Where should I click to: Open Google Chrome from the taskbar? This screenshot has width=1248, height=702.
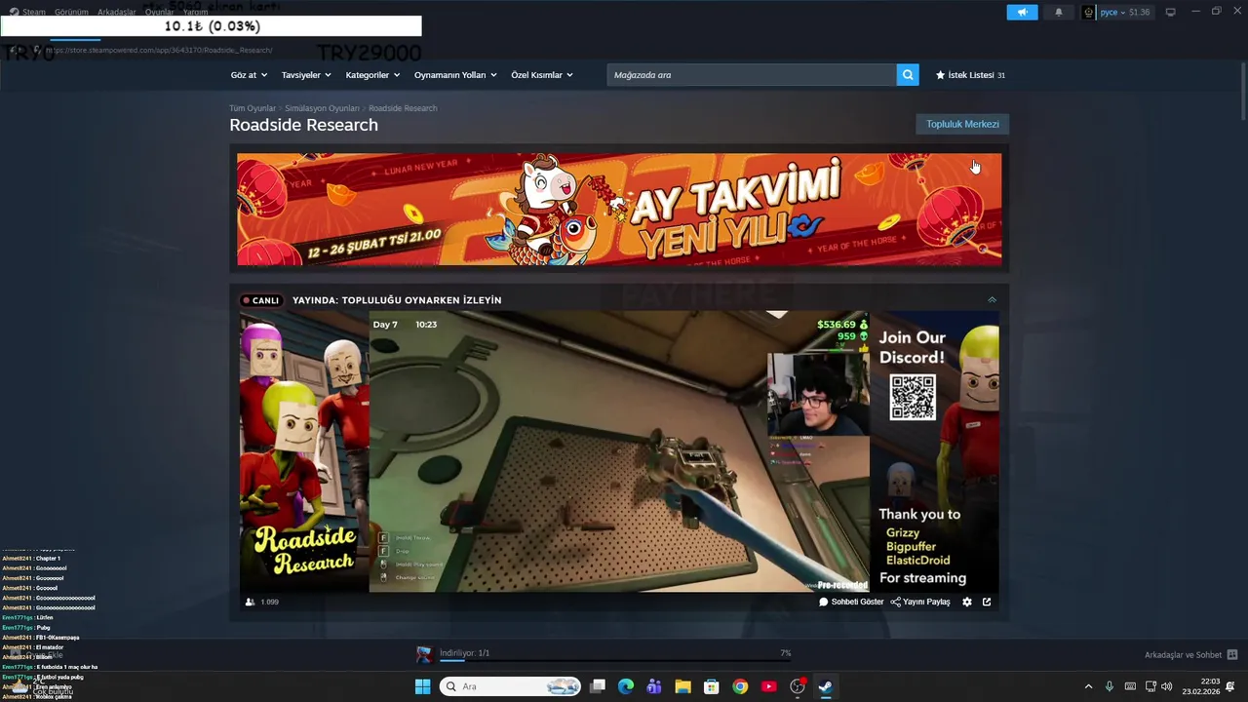(740, 686)
